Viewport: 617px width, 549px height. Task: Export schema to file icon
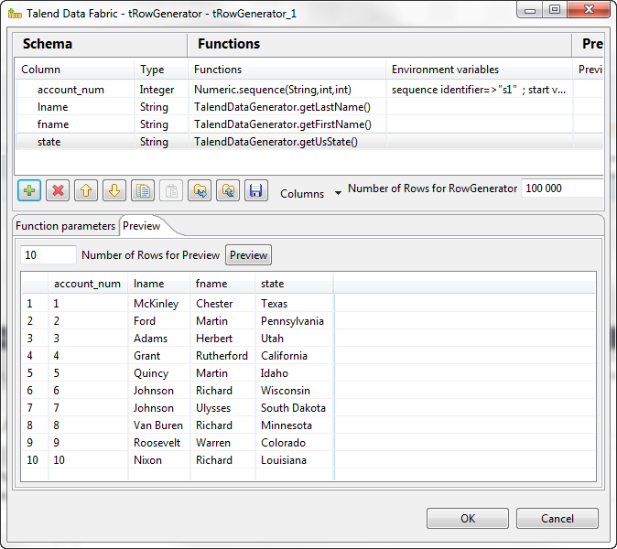pyautogui.click(x=228, y=190)
